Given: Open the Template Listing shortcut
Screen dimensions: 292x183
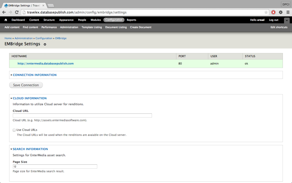Looking at the screenshot, I should [92, 27].
